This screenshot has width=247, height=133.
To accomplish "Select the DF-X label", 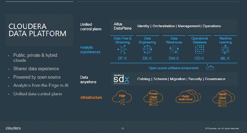I will tap(122, 58).
